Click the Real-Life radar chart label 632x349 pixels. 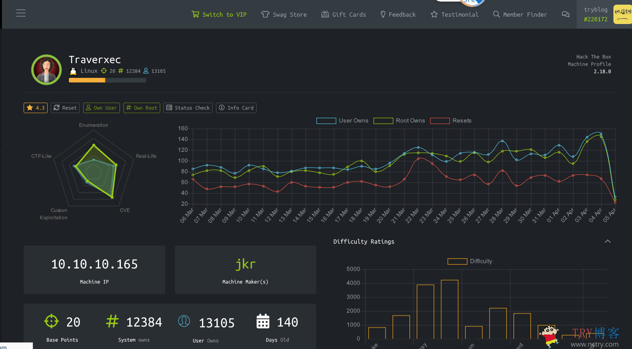tap(146, 156)
